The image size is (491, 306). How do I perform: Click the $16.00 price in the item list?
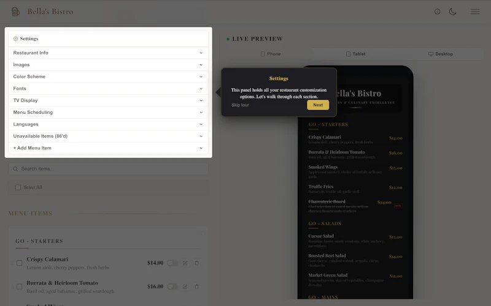(155, 286)
